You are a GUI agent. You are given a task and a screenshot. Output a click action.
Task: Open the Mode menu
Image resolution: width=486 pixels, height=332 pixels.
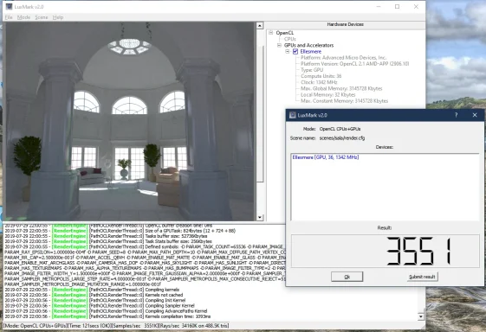point(24,17)
